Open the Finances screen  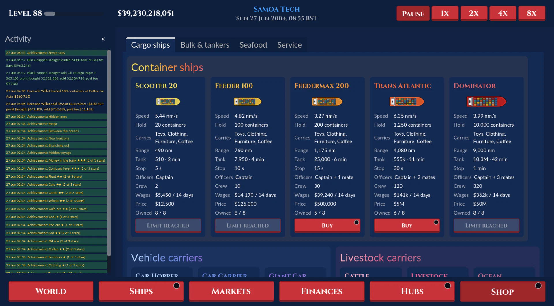click(322, 291)
